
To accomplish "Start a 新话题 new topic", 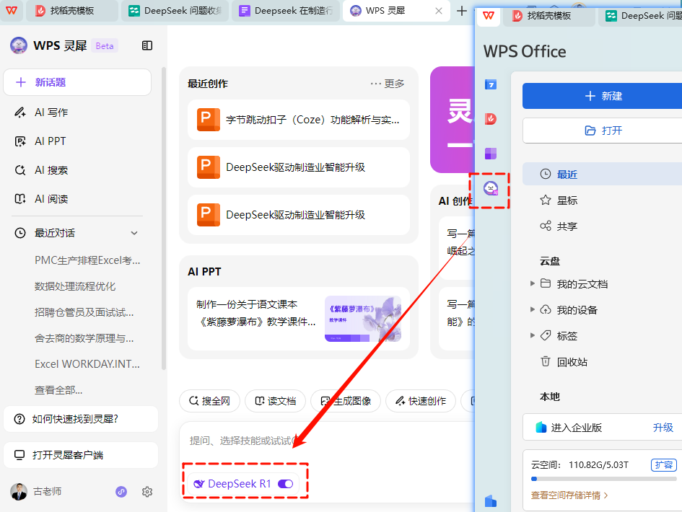I will 77,82.
